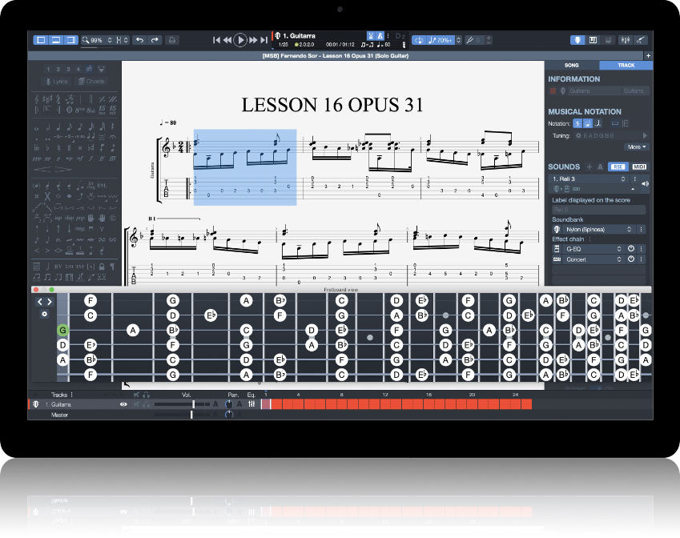This screenshot has height=538, width=680.
Task: Click the green G open-string note
Action: pos(63,331)
